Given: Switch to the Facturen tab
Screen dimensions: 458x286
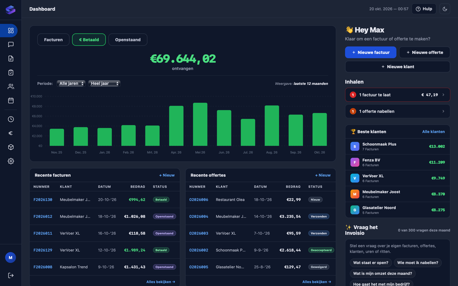Looking at the screenshot, I should click(x=53, y=40).
